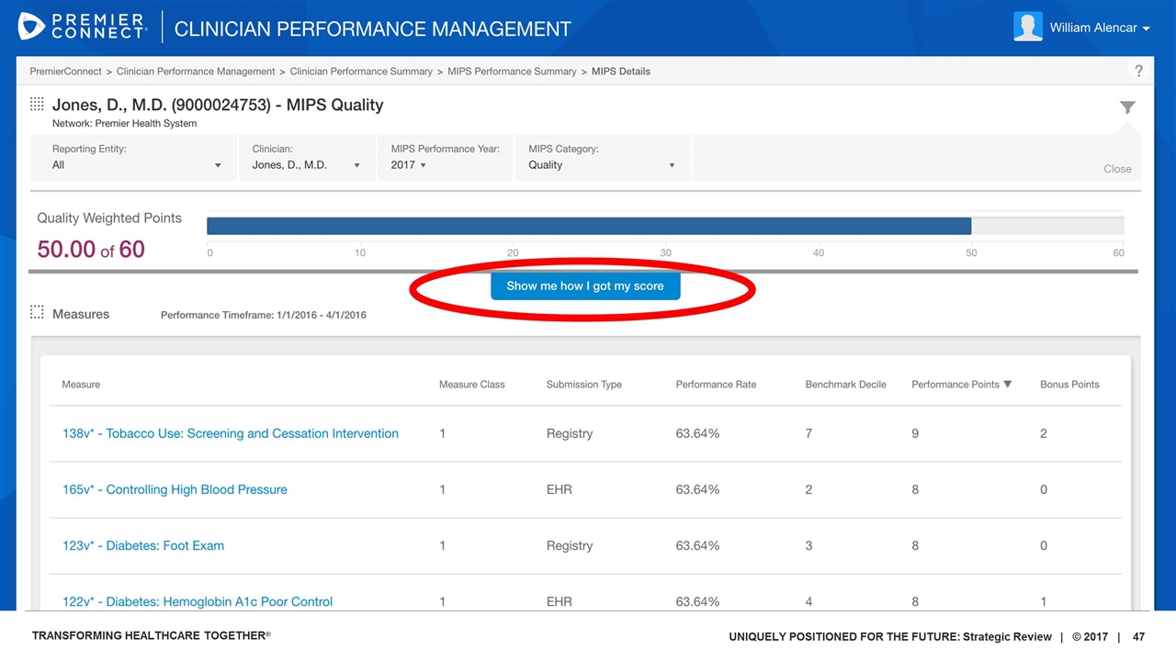This screenshot has height=661, width=1176.
Task: Click Performance Points 9 in Tobacco Use row
Action: tap(915, 433)
